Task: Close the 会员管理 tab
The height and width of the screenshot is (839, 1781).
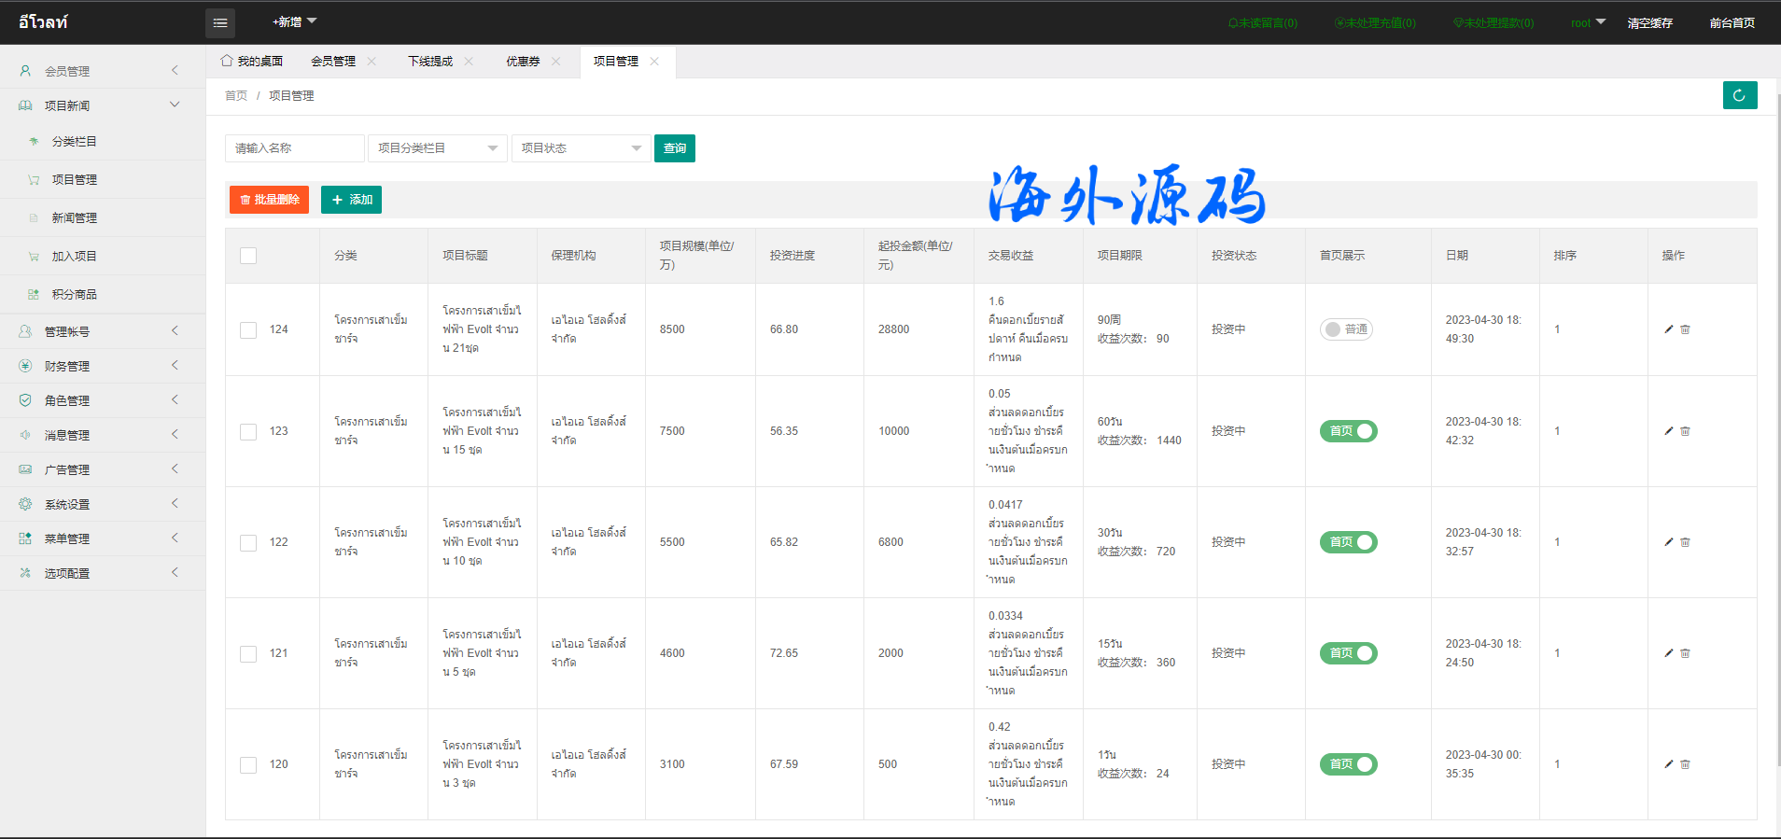Action: coord(372,62)
